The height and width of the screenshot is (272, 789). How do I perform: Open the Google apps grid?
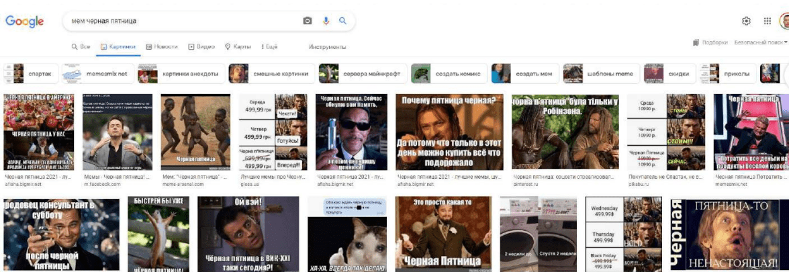click(x=768, y=21)
